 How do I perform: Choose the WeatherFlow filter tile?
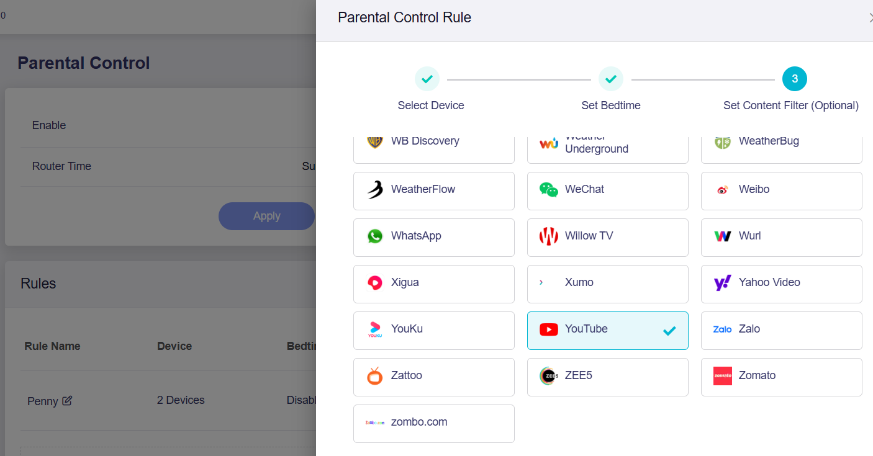click(434, 191)
